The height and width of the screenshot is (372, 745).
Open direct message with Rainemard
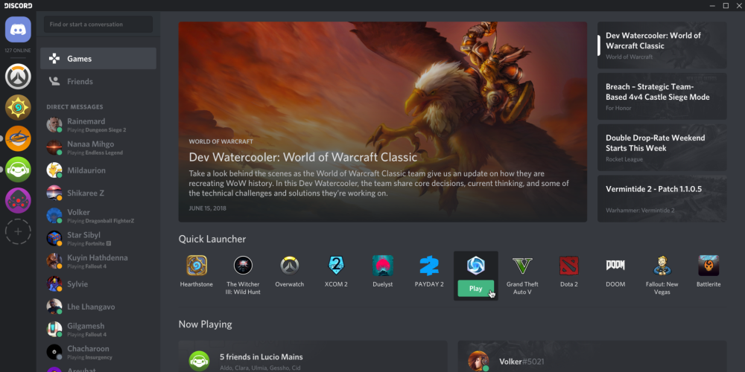tap(98, 125)
